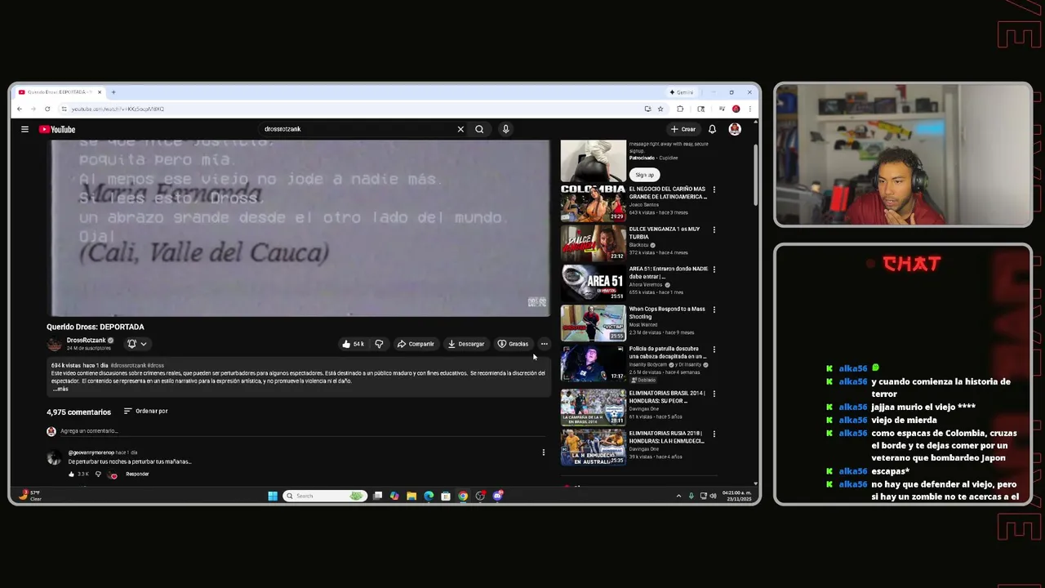Open options for ELIMINATORIAS RUSIA 2018
The height and width of the screenshot is (588, 1045).
(x=714, y=434)
